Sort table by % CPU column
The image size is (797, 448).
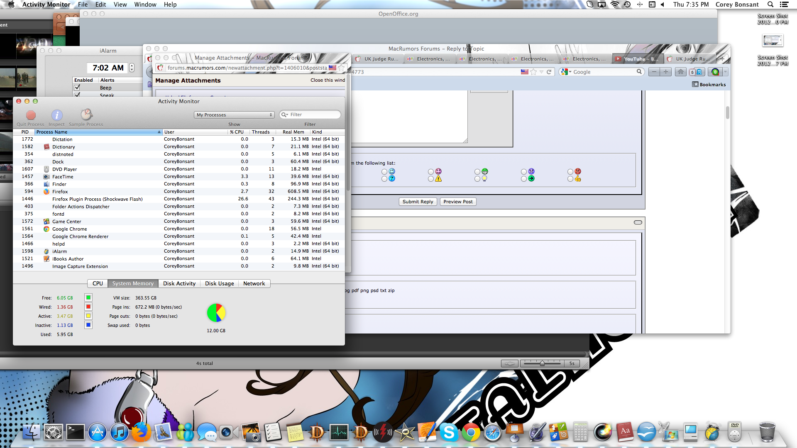pos(237,132)
